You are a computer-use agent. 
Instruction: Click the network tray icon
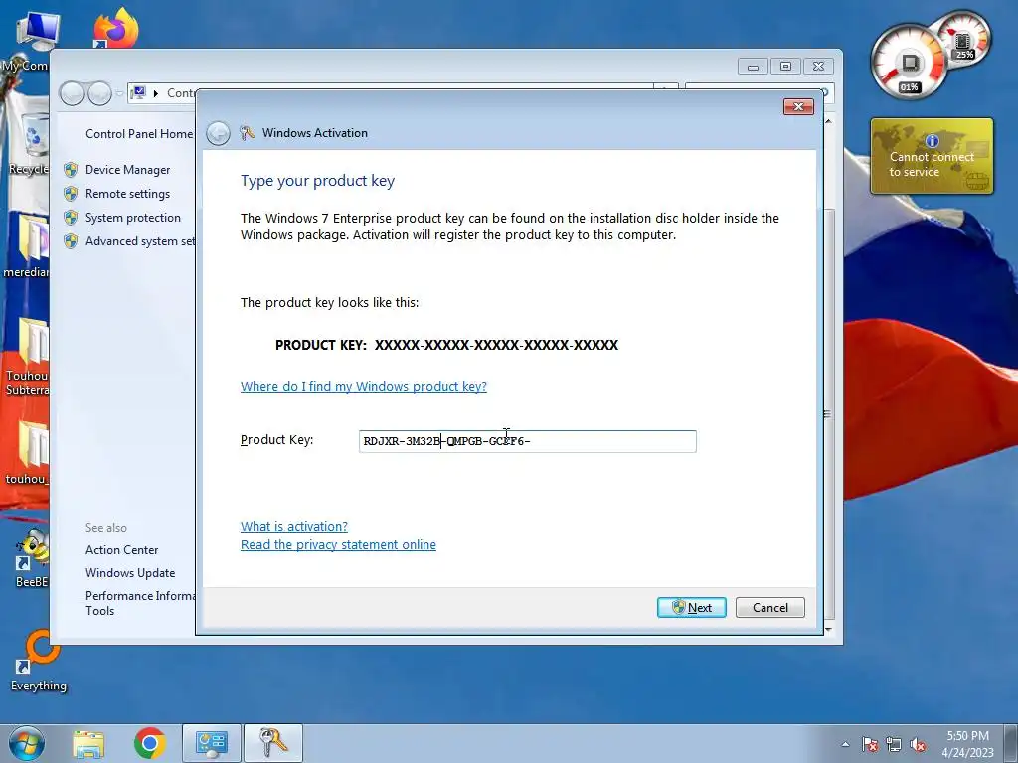pos(894,744)
